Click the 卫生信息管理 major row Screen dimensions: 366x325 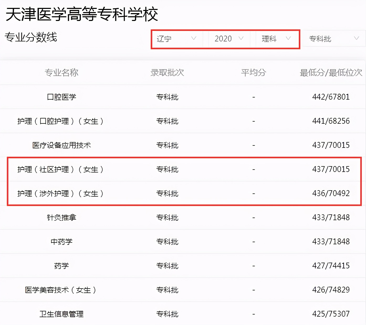tap(62, 314)
